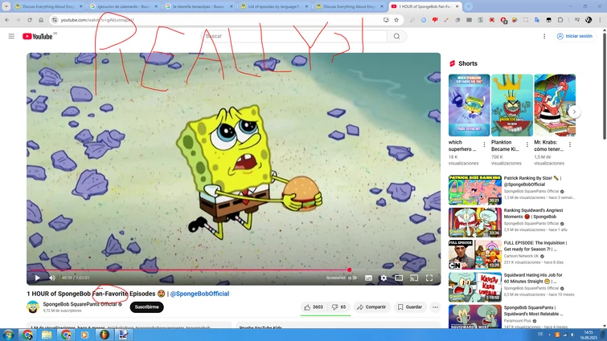Open SpongeBob SquarePants Official channel name
The height and width of the screenshot is (341, 607).
[x=80, y=304]
